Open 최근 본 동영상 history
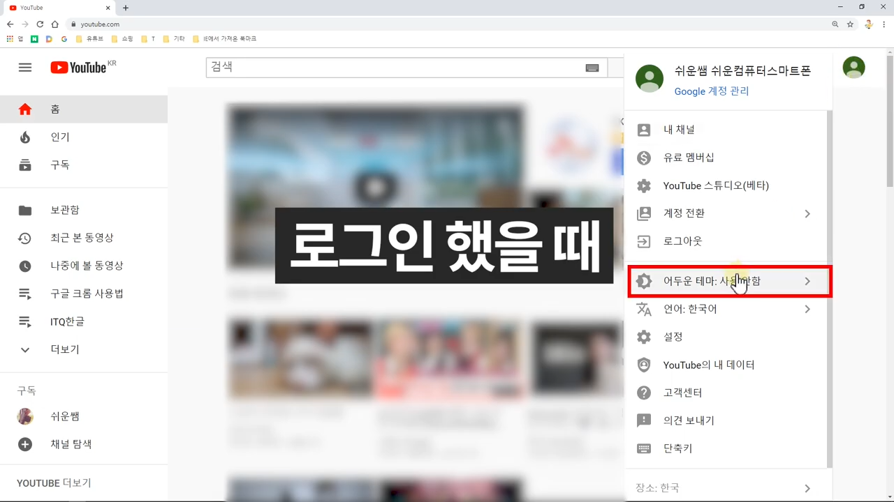Viewport: 894px width, 502px height. [x=84, y=238]
